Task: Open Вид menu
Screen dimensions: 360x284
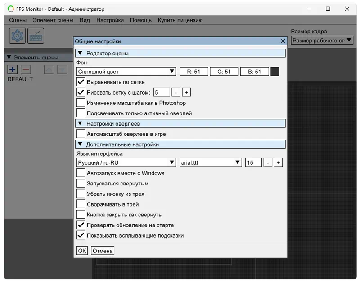Action: click(x=85, y=20)
